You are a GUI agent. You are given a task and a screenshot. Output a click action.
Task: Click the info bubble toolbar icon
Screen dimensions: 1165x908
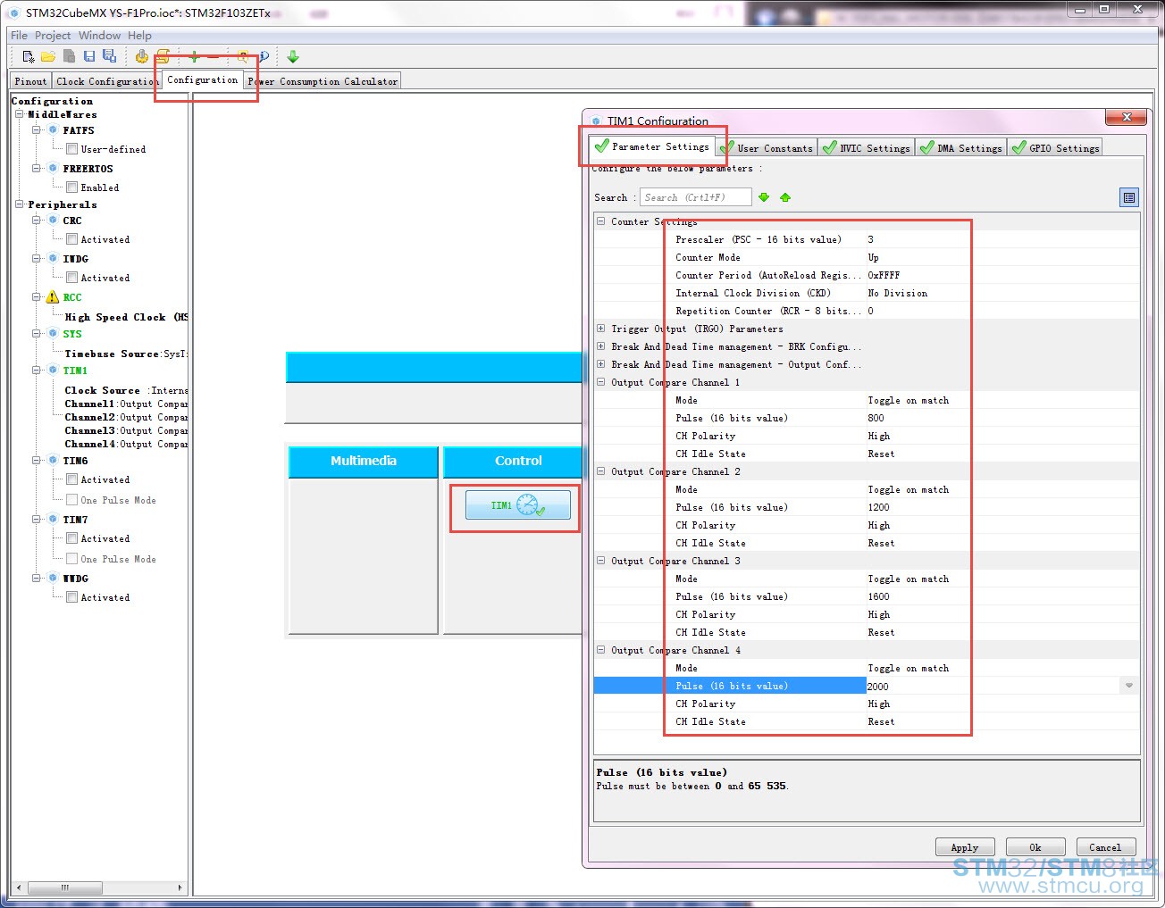point(264,56)
